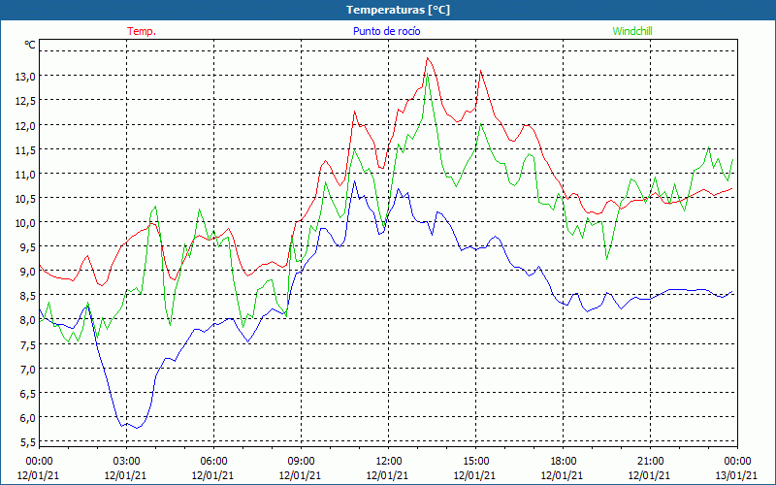Click the 6,5 y-axis value

click(x=27, y=394)
